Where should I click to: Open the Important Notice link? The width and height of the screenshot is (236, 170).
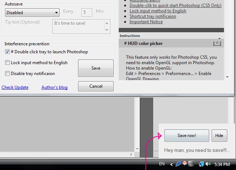[146, 22]
